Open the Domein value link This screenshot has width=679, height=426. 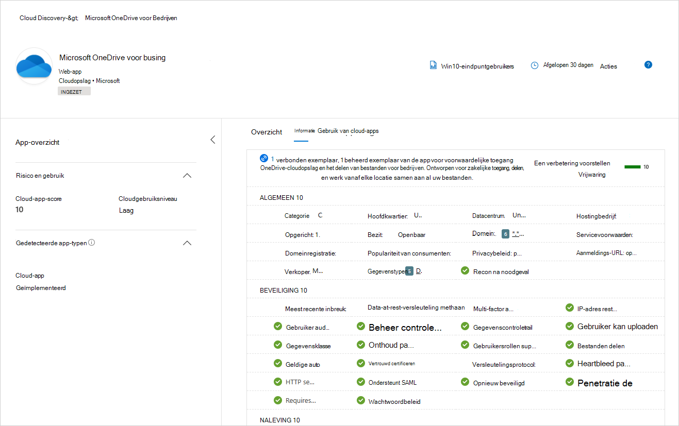point(518,234)
